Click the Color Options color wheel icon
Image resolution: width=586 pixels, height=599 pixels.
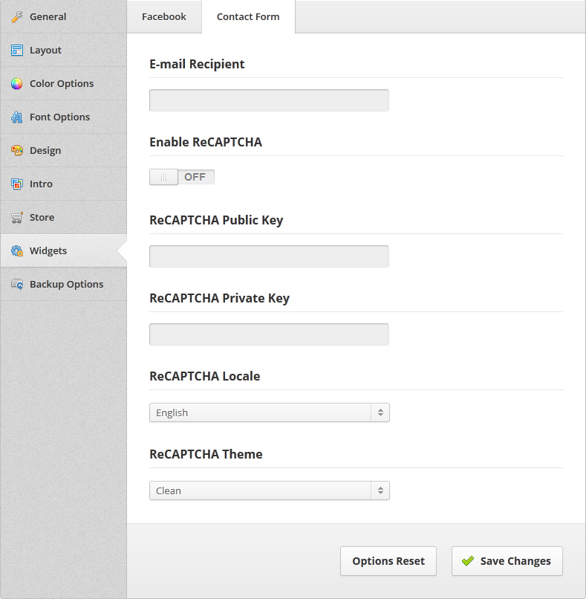tap(17, 84)
